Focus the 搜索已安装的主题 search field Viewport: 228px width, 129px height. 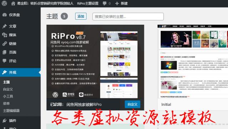[x=128, y=16]
